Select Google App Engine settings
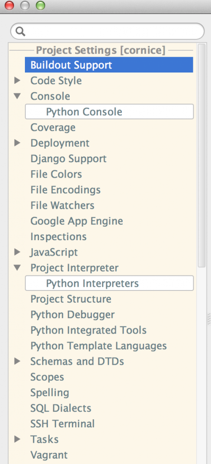Image resolution: width=211 pixels, height=464 pixels. coord(77,221)
